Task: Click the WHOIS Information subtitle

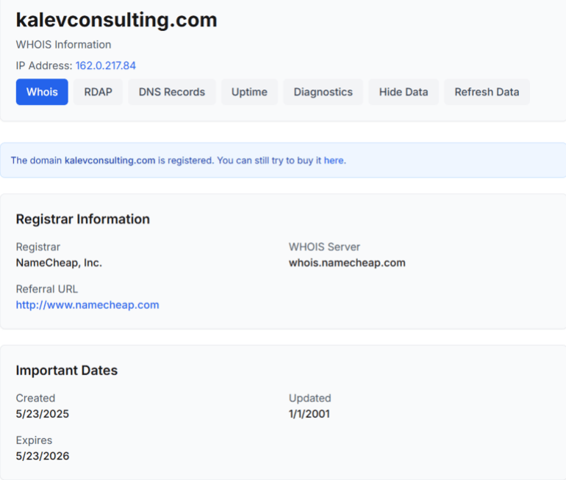Action: [x=63, y=44]
